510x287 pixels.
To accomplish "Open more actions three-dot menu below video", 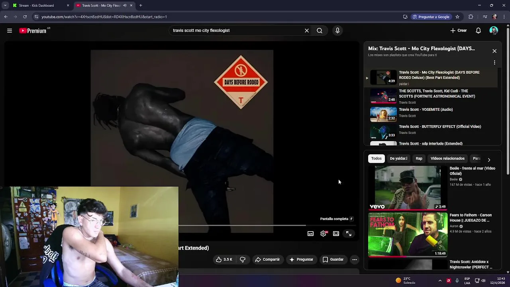I will (355, 259).
